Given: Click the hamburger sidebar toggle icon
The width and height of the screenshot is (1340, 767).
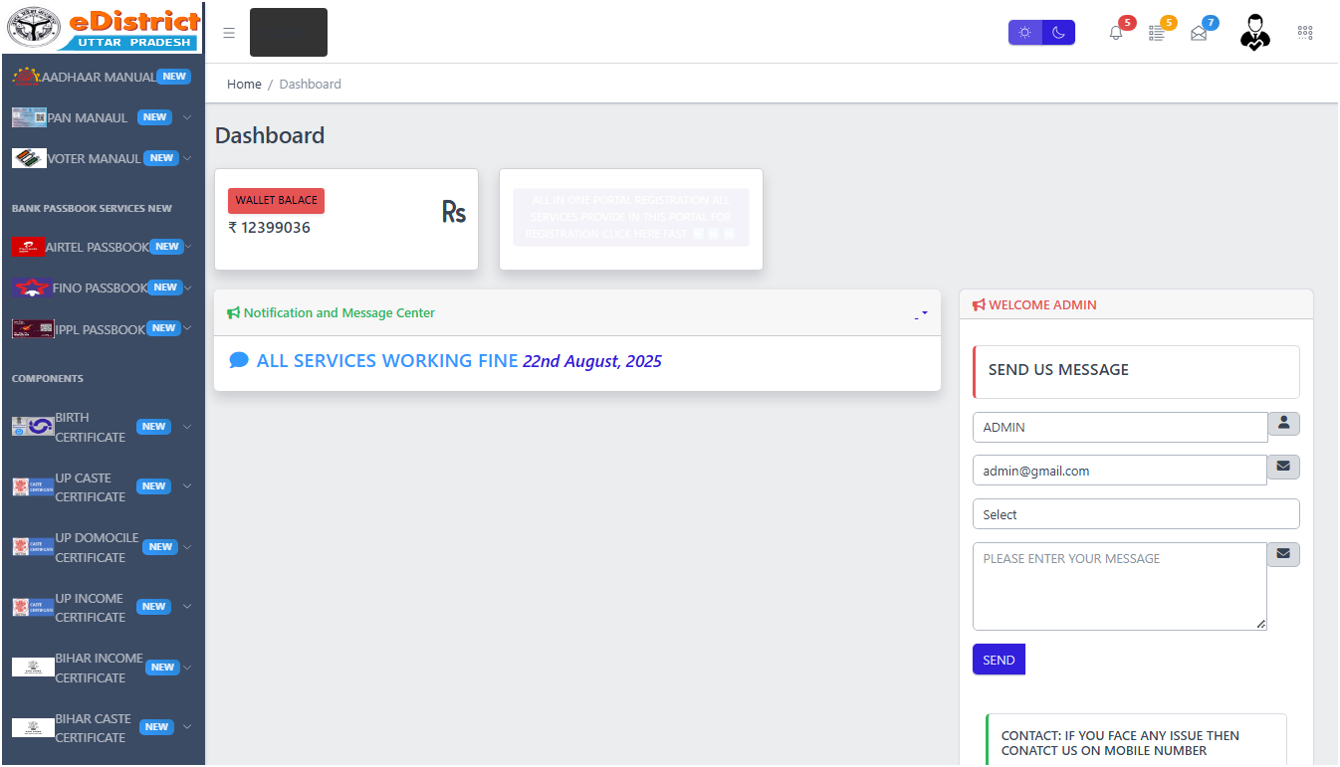Looking at the screenshot, I should [229, 33].
